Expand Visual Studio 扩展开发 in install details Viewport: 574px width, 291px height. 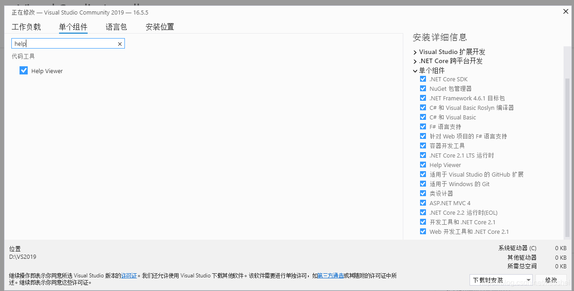[415, 52]
